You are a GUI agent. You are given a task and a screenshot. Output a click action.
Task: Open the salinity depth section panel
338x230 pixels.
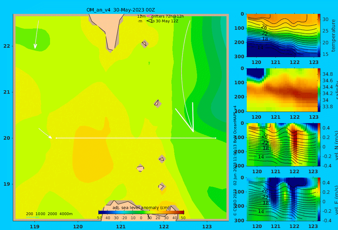[282, 90]
